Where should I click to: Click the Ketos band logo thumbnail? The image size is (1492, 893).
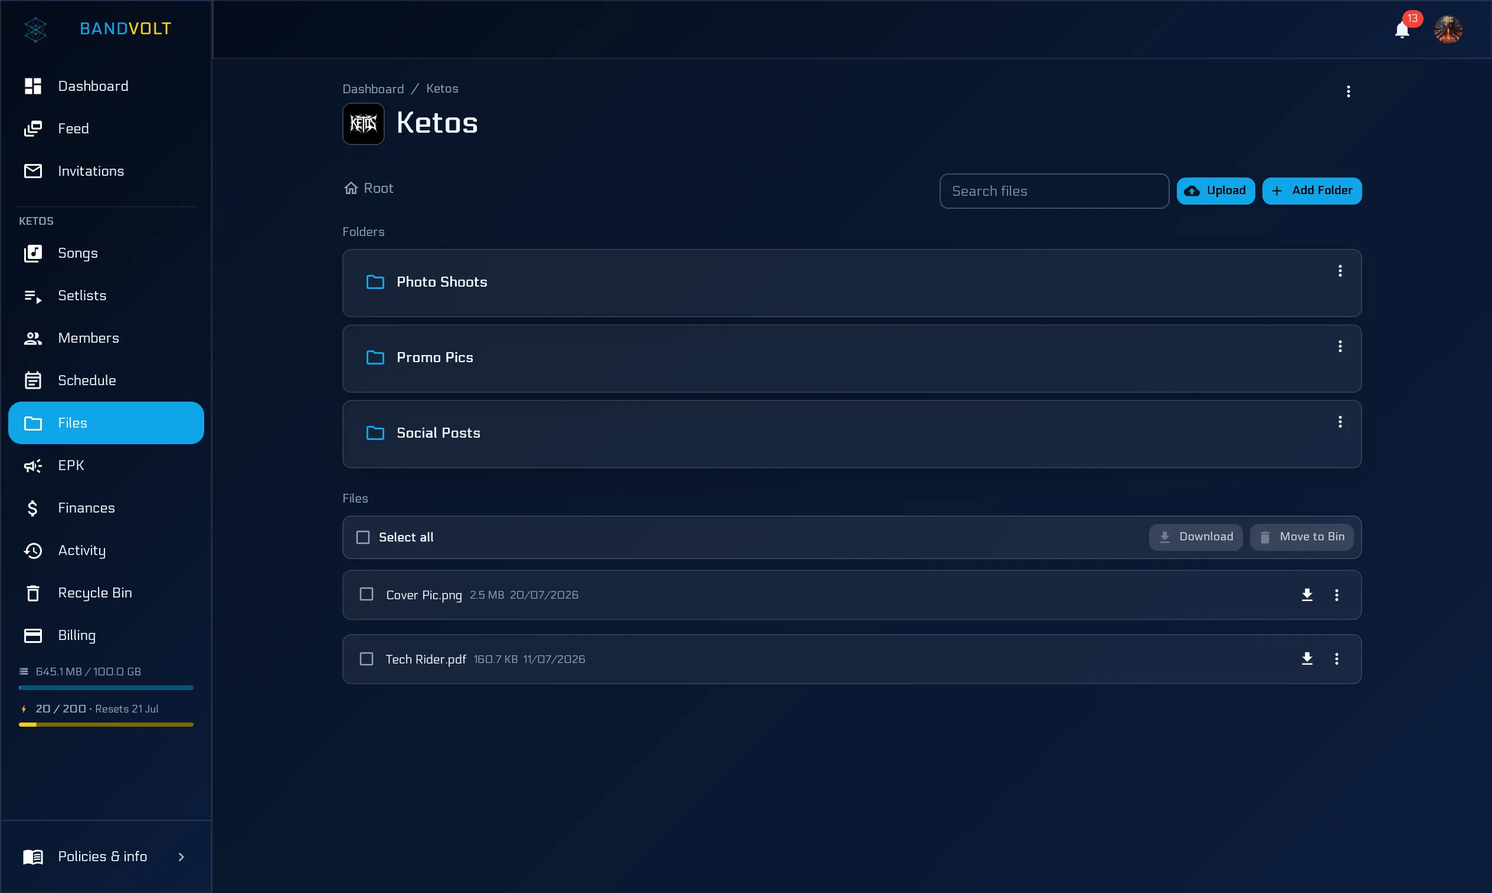[x=364, y=124]
